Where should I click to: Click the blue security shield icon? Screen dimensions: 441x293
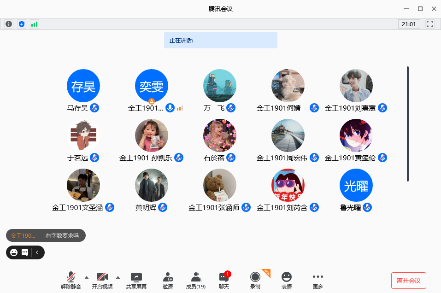pos(22,24)
